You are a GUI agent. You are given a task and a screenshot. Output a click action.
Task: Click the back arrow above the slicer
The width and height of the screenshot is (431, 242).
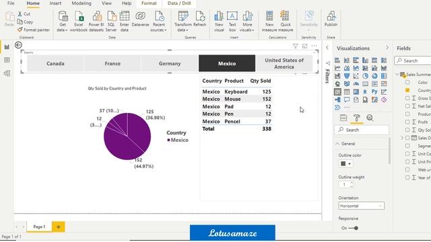(18, 45)
